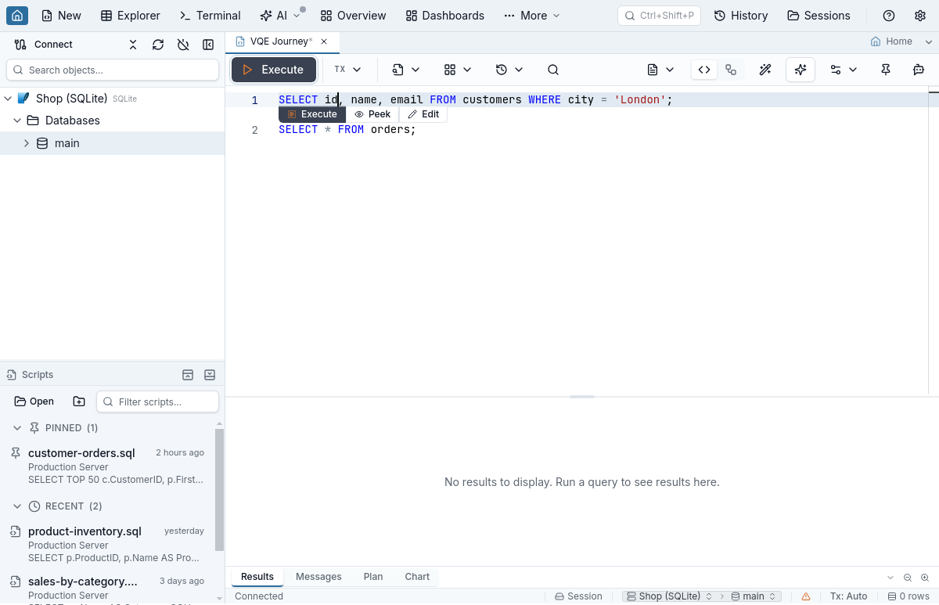Viewport: 939px width, 605px height.
Task: Switch to code editor view toggle
Action: [x=704, y=70]
